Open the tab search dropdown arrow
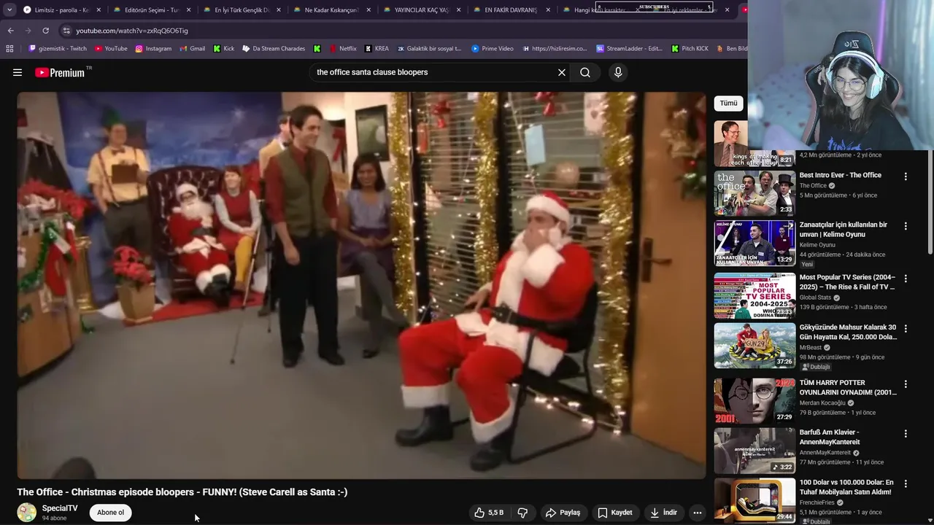This screenshot has width=934, height=525. coord(9,10)
